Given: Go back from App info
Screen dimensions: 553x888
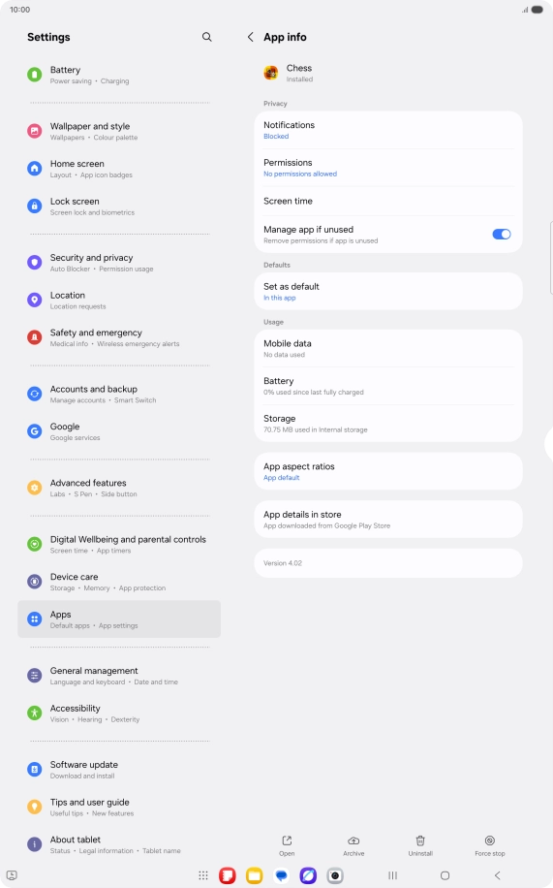Looking at the screenshot, I should point(250,37).
